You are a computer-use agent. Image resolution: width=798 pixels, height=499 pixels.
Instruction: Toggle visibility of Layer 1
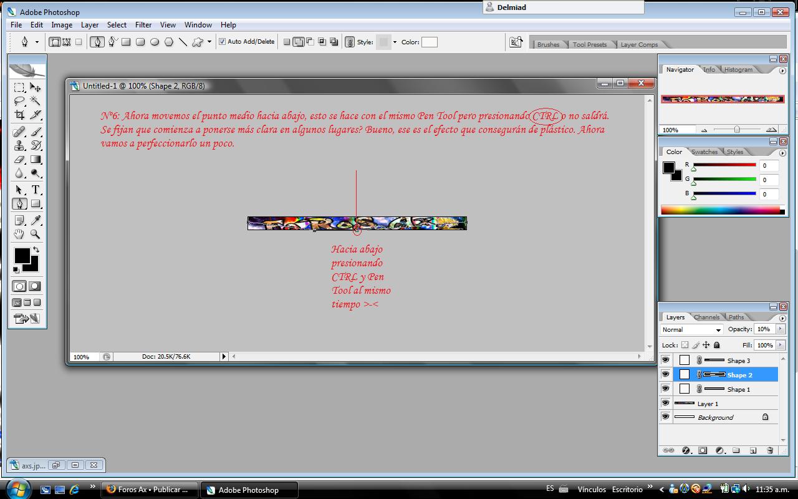tap(666, 404)
